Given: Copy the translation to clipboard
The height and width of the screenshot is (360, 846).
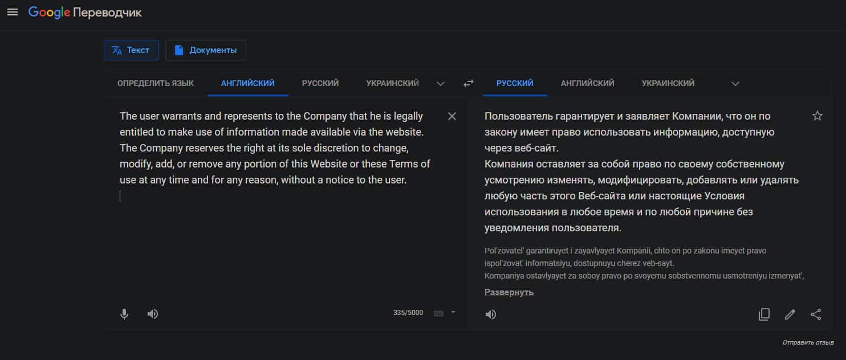Looking at the screenshot, I should click(x=764, y=314).
